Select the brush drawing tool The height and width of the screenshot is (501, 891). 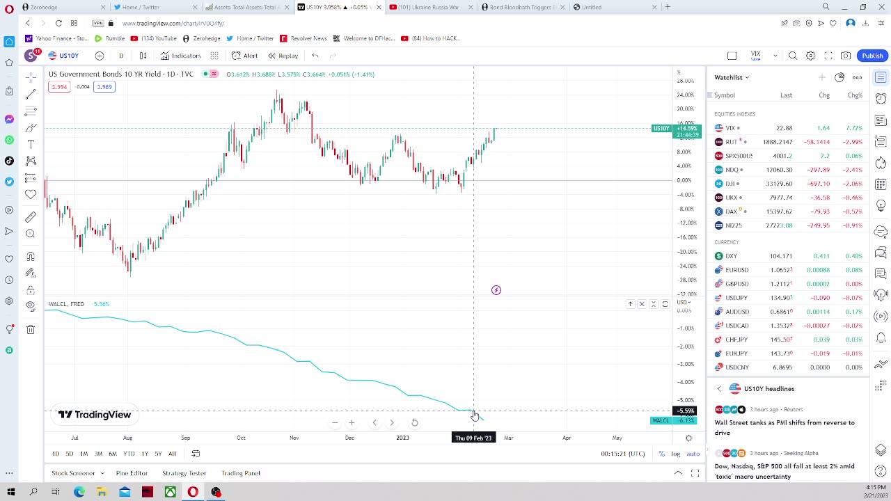[31, 127]
